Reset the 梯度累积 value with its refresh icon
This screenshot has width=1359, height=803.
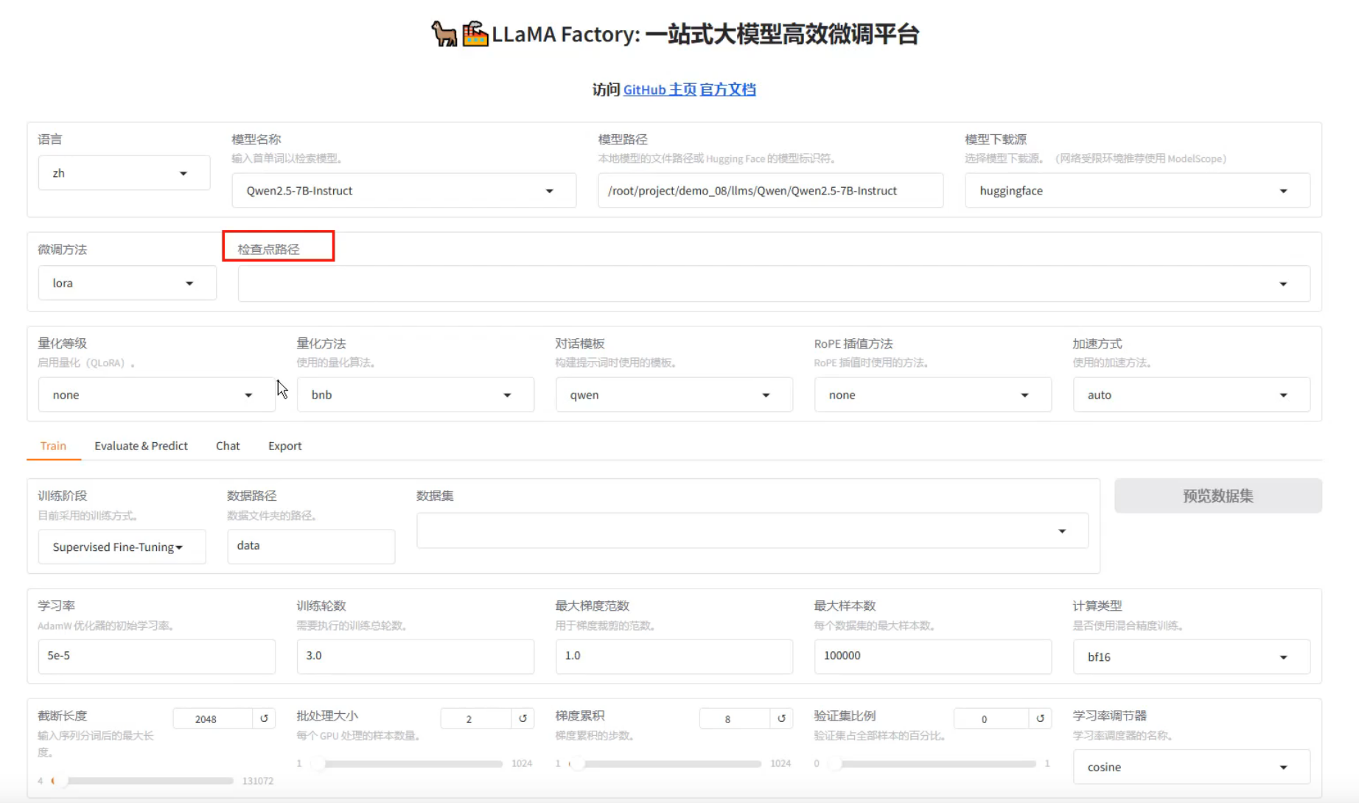click(781, 718)
